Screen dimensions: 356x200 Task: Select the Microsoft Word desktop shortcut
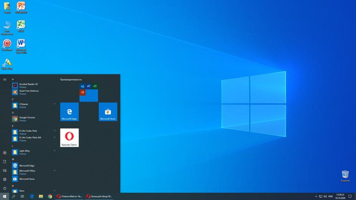[x=21, y=46]
